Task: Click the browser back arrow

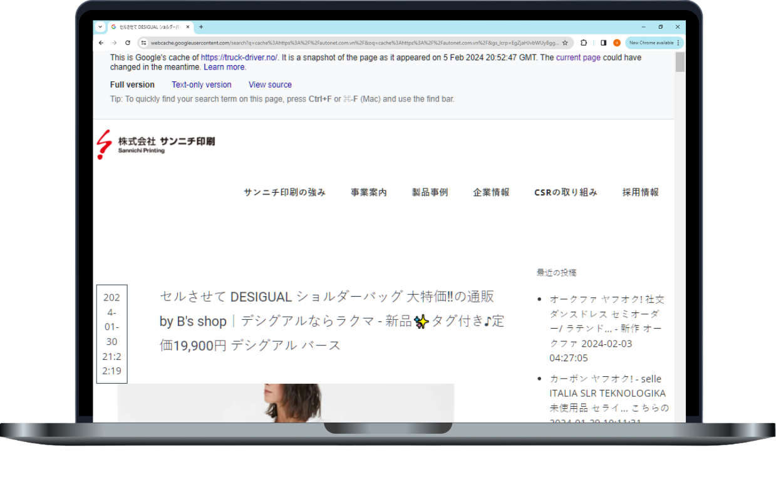Action: tap(101, 43)
